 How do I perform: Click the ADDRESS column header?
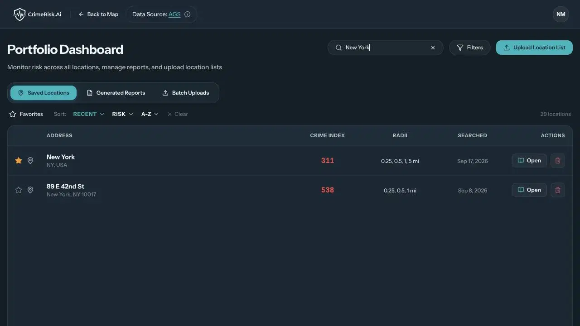click(59, 135)
